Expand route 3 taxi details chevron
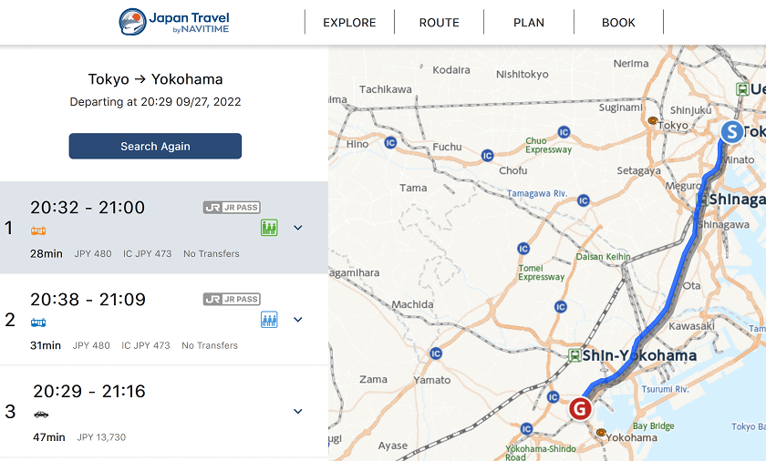Viewport: 766px width, 461px height. (x=298, y=412)
